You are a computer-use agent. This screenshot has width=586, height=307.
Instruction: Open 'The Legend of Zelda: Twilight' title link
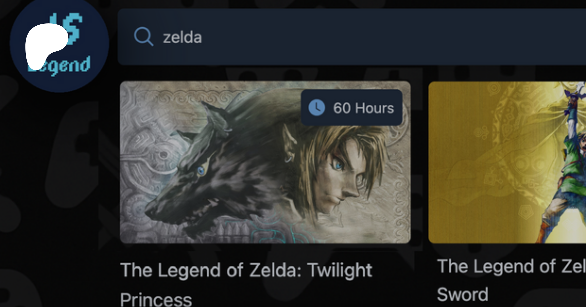coord(246,270)
